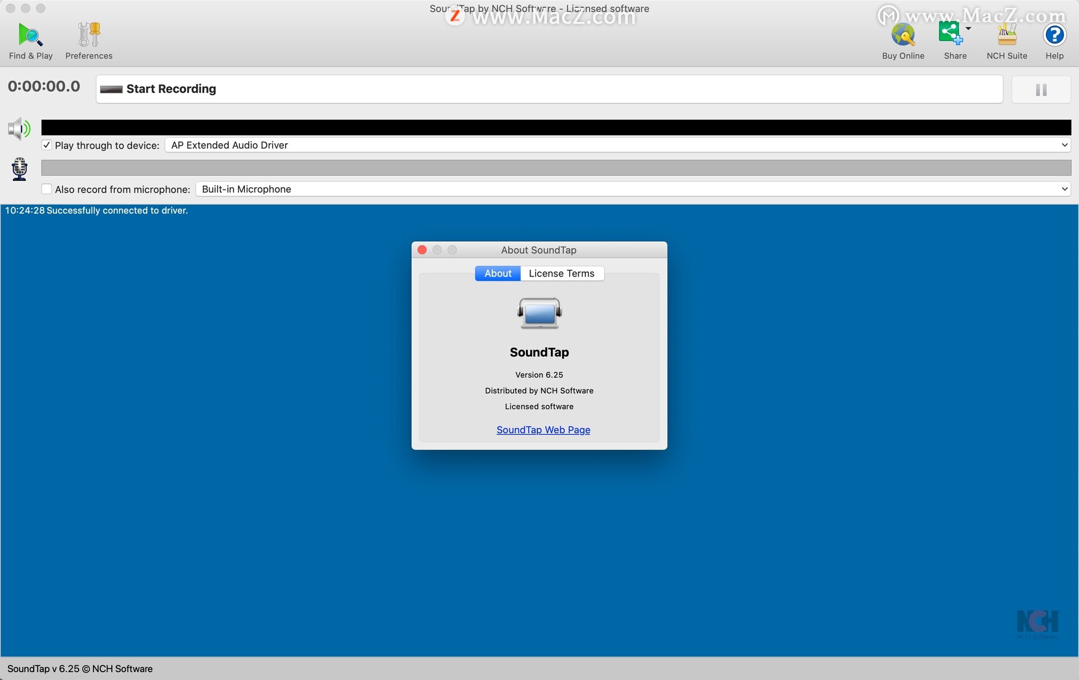The height and width of the screenshot is (680, 1079).
Task: Click the SoundTap app icon in dialog
Action: pos(539,313)
